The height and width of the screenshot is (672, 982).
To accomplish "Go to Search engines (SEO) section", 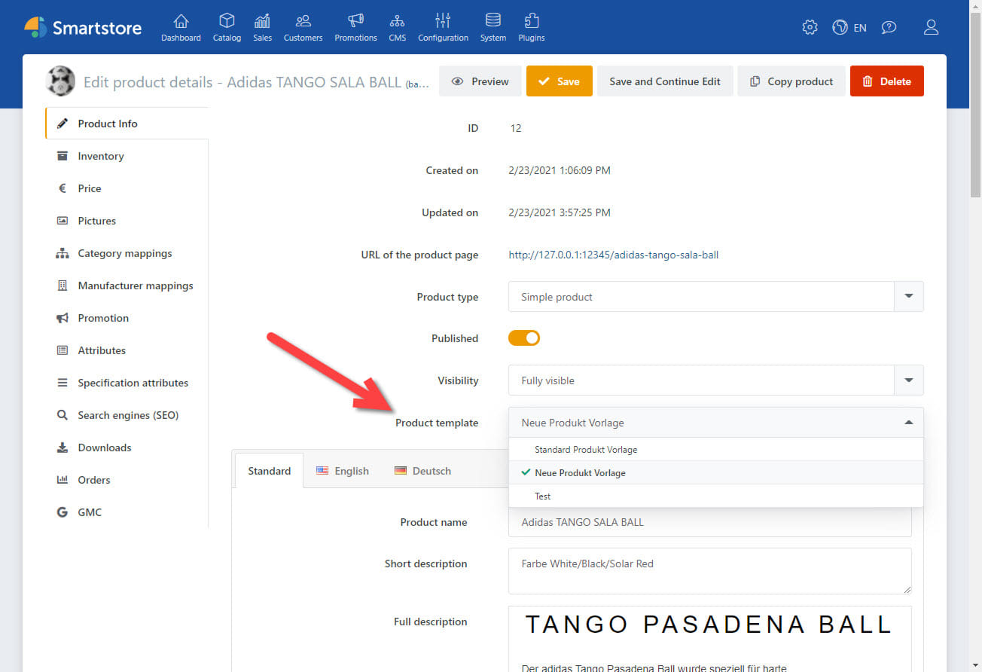I will click(x=128, y=415).
